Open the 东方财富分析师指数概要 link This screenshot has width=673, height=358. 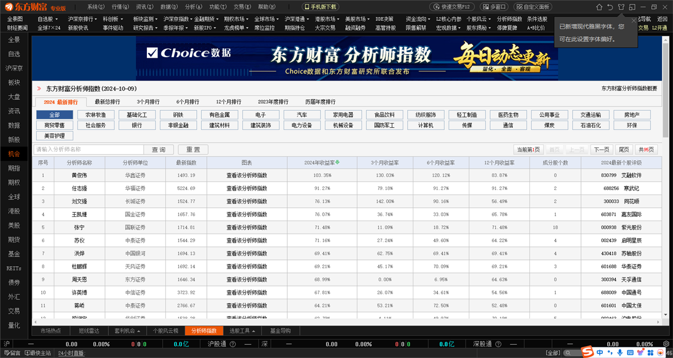tap(629, 89)
